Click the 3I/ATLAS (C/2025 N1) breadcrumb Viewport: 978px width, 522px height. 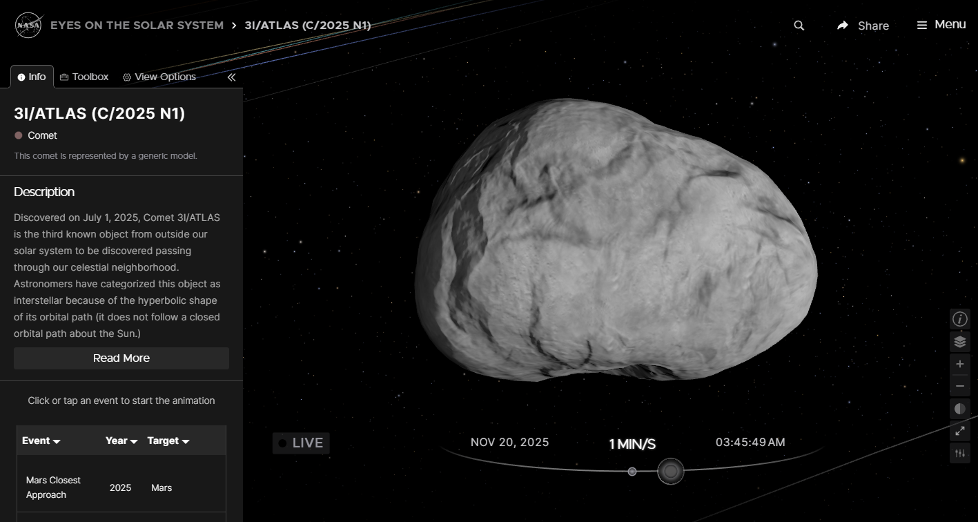(308, 26)
